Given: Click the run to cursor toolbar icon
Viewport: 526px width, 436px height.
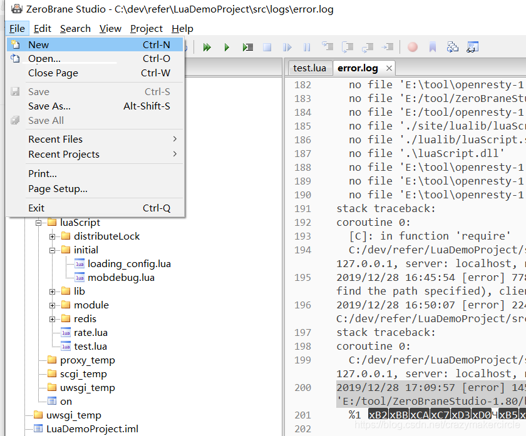Looking at the screenshot, I should click(x=388, y=47).
